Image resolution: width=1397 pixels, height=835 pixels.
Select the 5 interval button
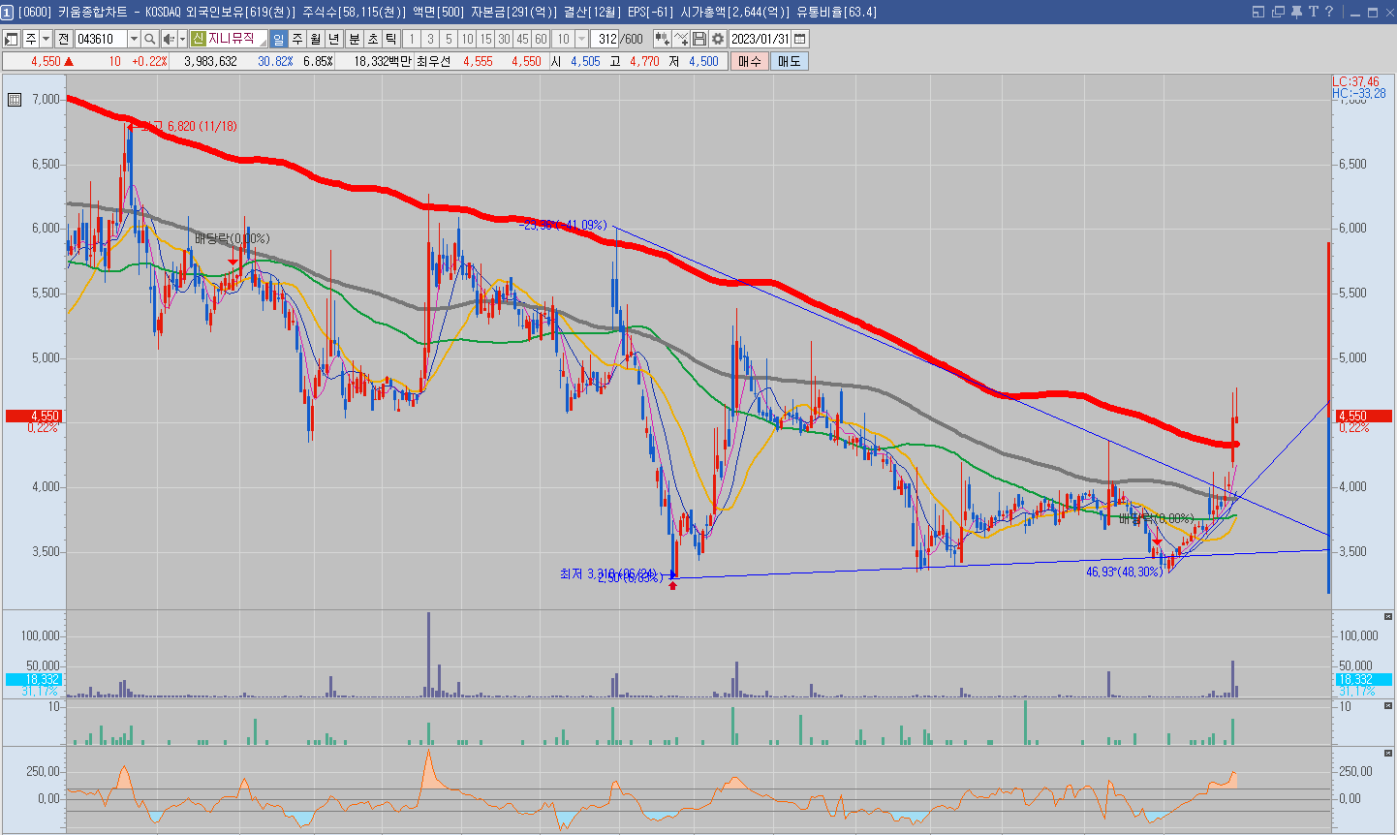449,39
